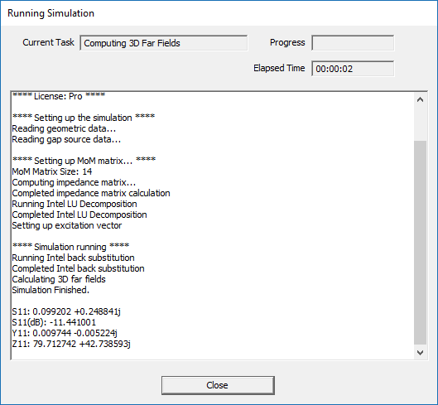Click 'Running Intel back substitution' line
438x405 pixels.
(73, 258)
